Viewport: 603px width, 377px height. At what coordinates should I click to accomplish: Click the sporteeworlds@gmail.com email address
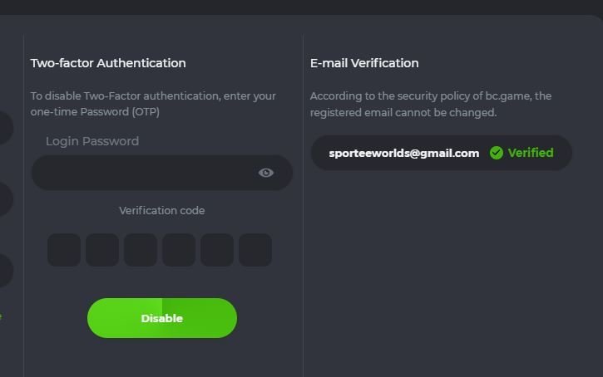403,153
